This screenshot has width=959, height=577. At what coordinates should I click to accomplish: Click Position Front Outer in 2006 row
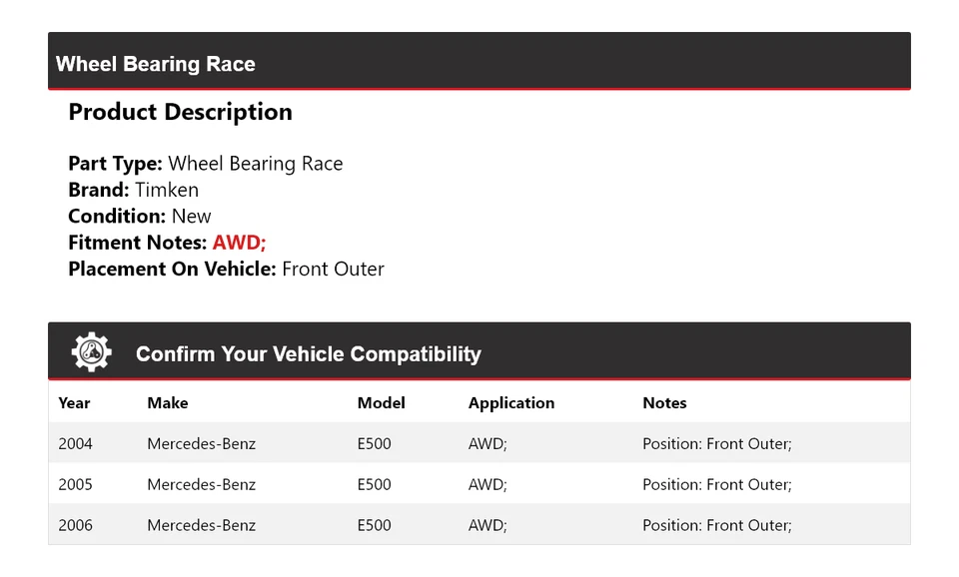point(716,526)
